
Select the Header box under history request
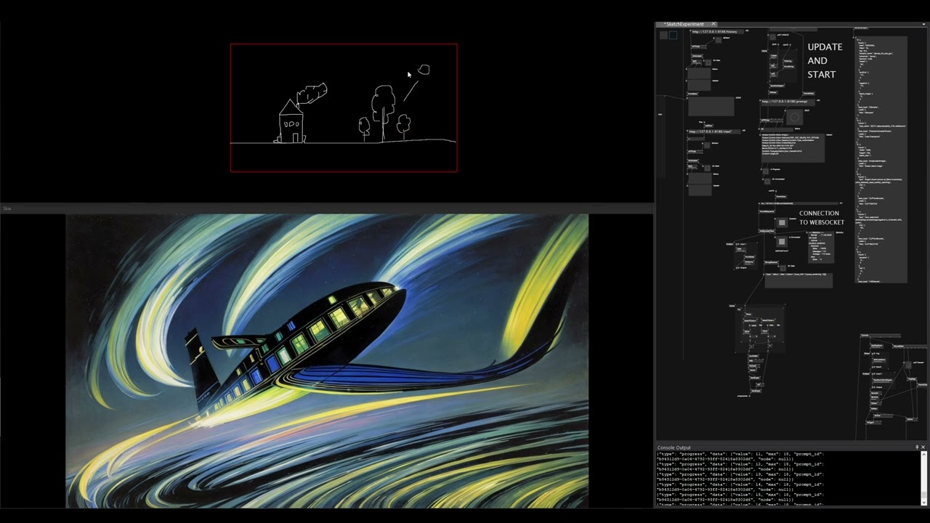[x=699, y=86]
